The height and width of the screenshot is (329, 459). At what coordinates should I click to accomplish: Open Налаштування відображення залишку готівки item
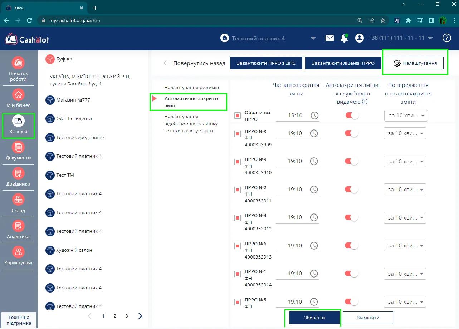coord(191,123)
